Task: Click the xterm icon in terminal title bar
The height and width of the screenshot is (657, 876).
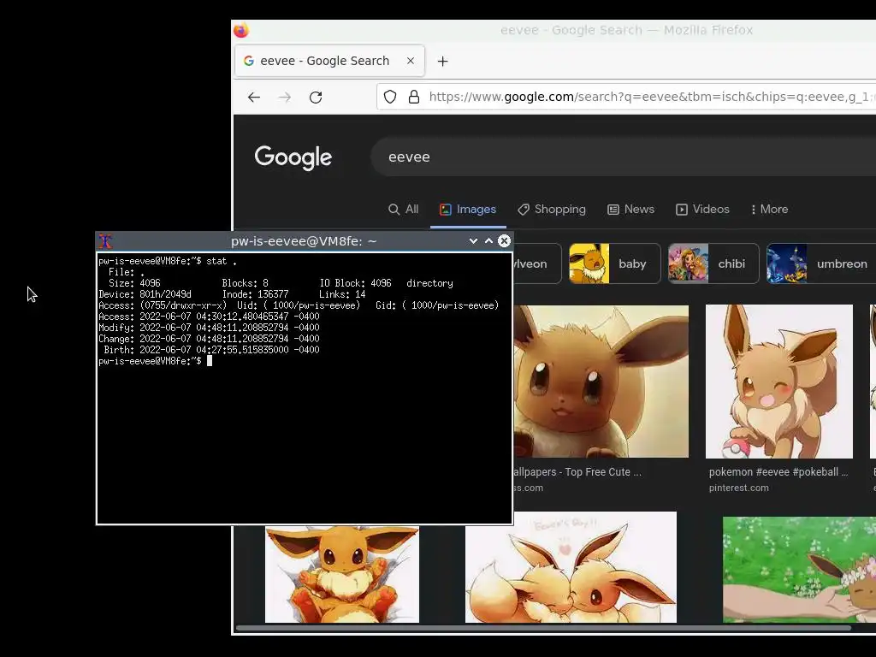Action: 105,241
